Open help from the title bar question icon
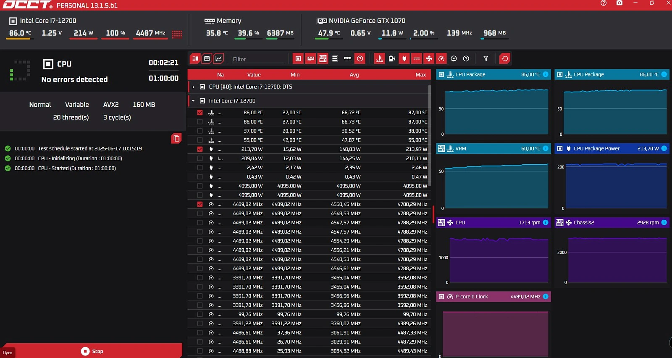 pyautogui.click(x=604, y=3)
